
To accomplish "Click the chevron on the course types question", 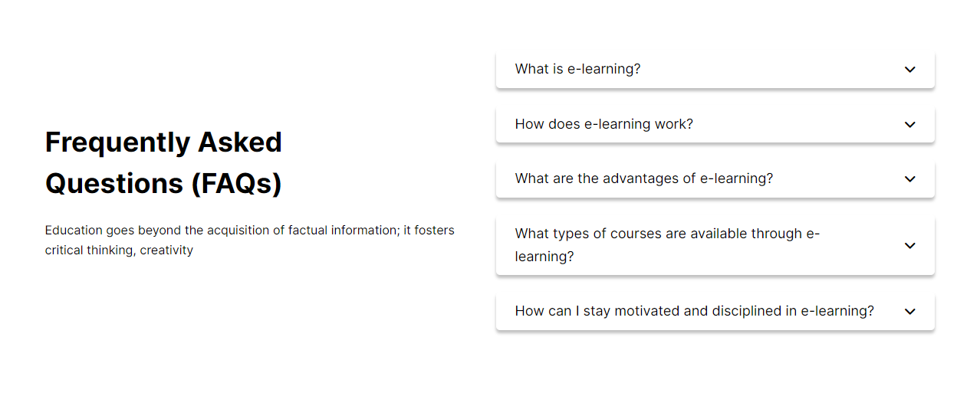I will click(909, 246).
